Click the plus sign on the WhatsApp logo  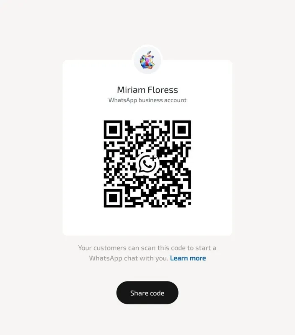coord(153,158)
